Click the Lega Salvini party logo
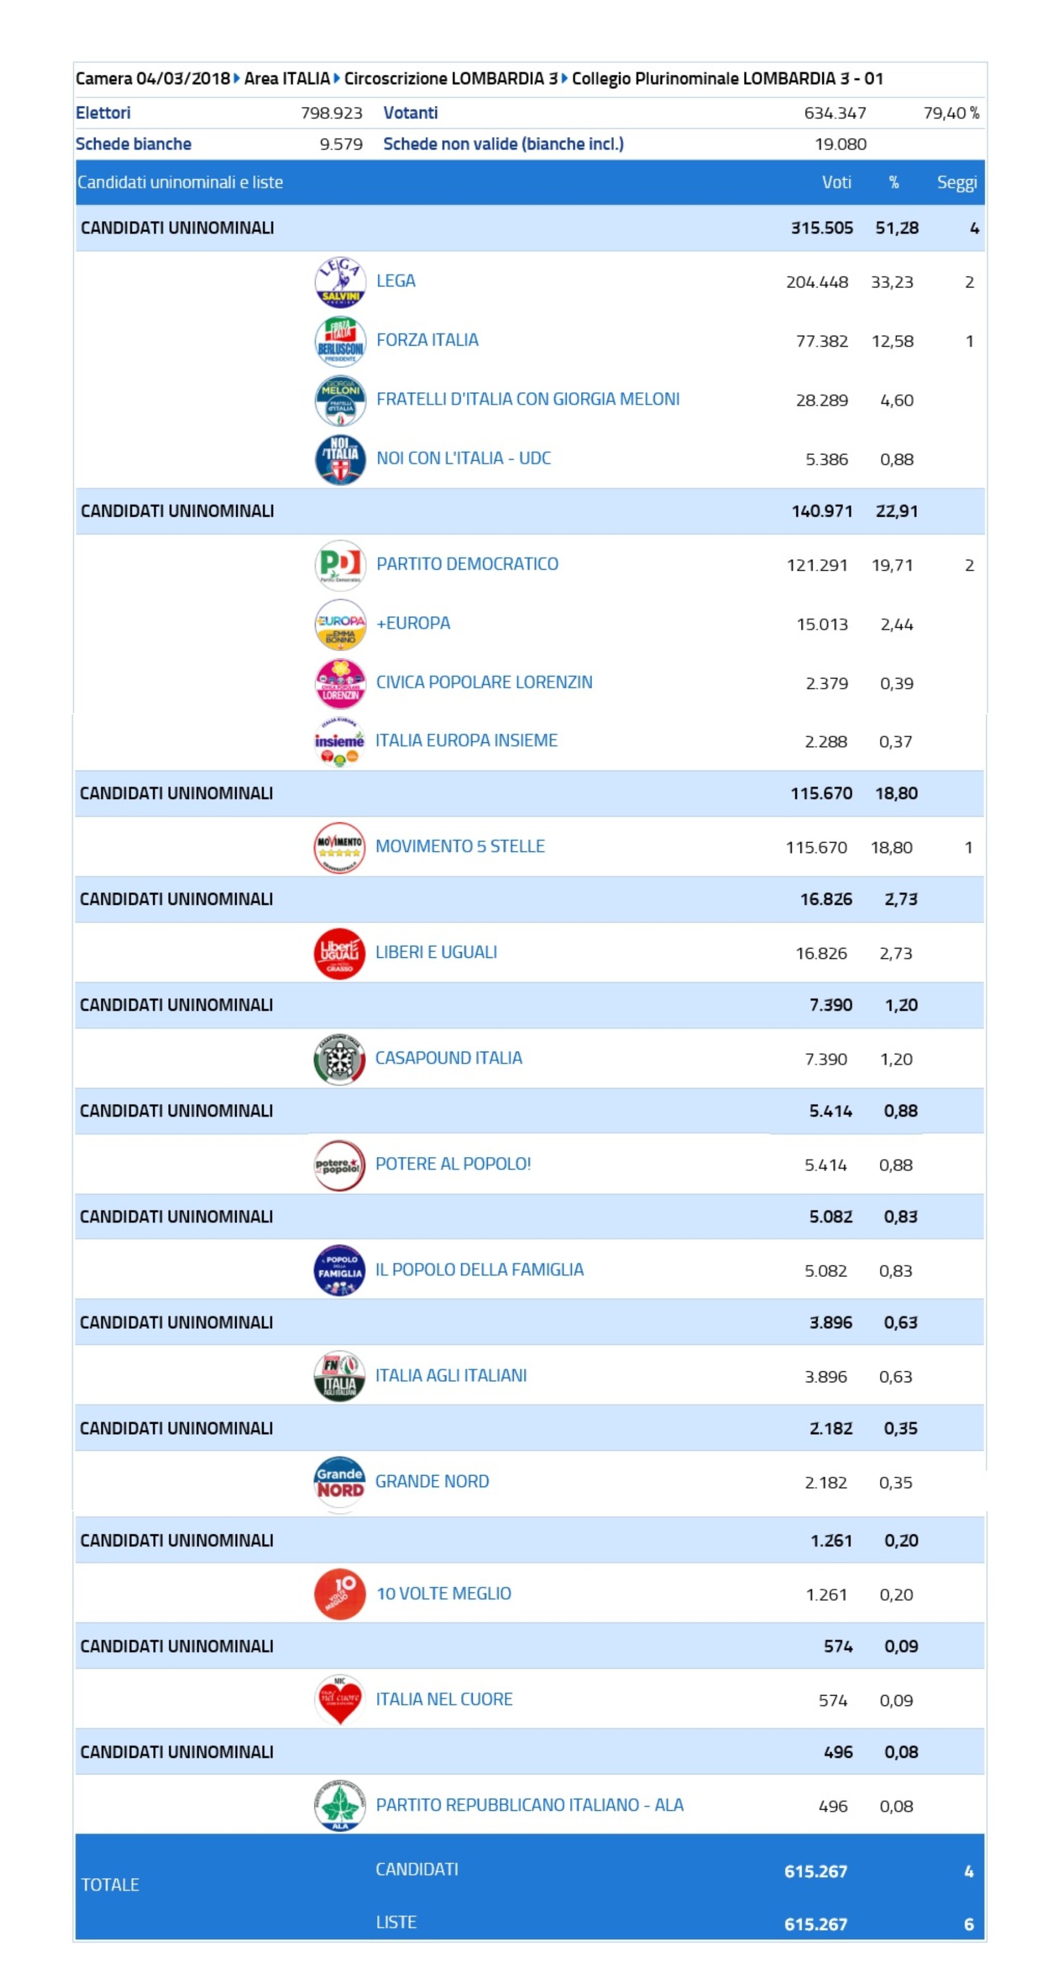Image resolution: width=1059 pixels, height=1983 pixels. coord(340,282)
